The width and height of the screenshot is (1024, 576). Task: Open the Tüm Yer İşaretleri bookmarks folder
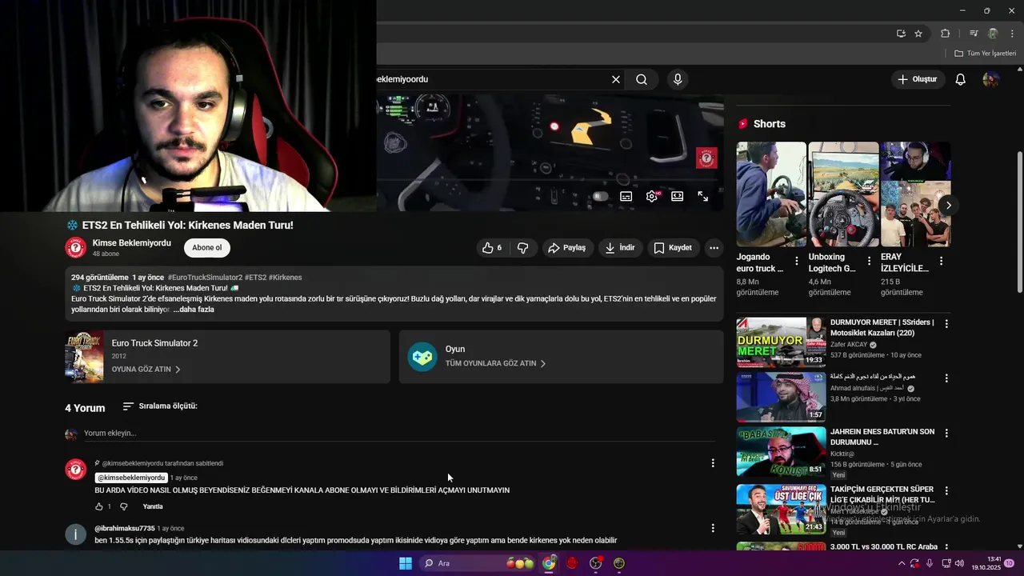986,54
